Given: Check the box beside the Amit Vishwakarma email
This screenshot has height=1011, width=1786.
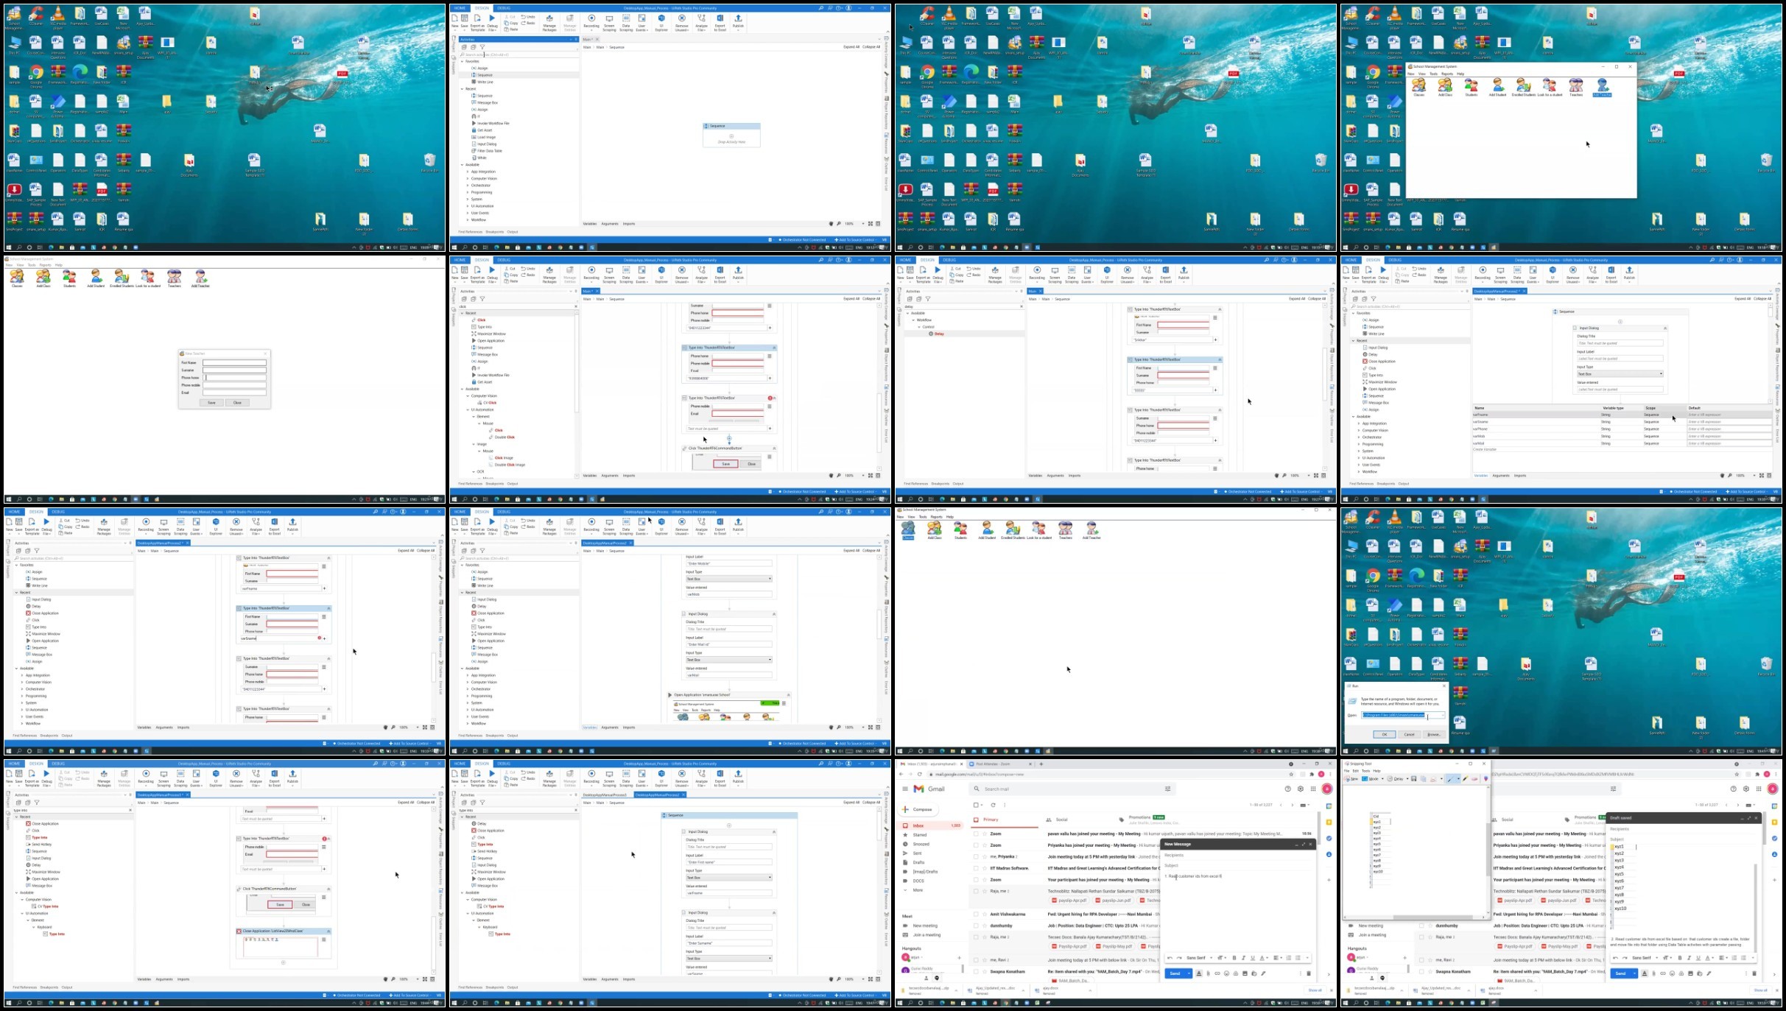Looking at the screenshot, I should 976,914.
